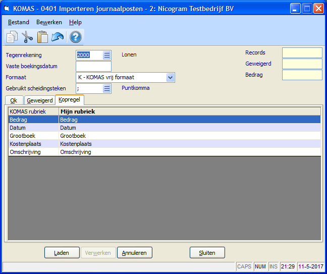Close the KOMAS window

click(318, 9)
